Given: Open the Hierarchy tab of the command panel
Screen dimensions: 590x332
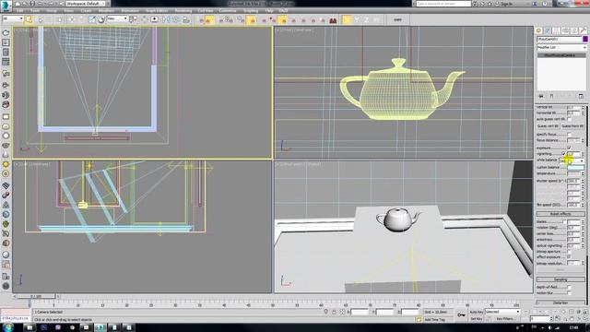Looking at the screenshot, I should (x=557, y=30).
